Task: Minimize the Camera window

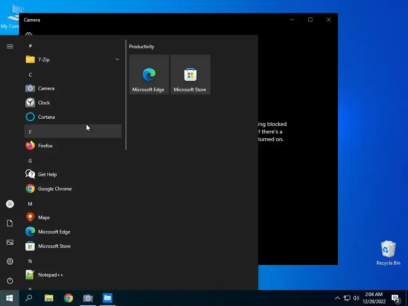Action: click(292, 20)
